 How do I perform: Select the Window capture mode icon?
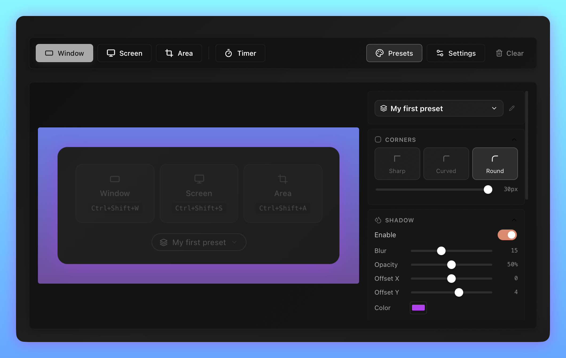click(x=49, y=53)
